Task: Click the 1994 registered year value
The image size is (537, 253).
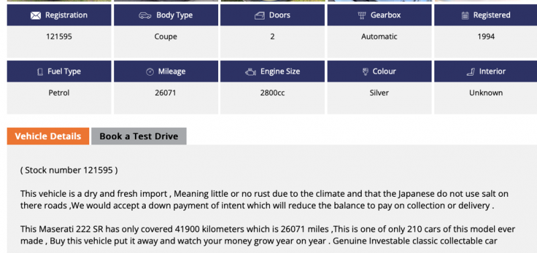Action: [x=486, y=37]
